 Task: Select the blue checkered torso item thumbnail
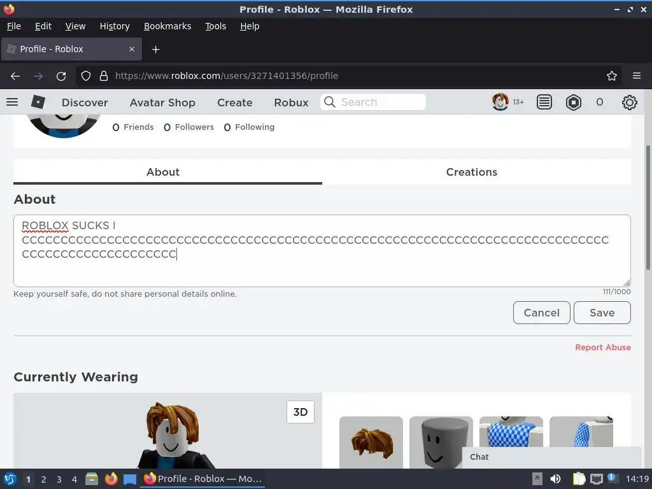pos(511,432)
